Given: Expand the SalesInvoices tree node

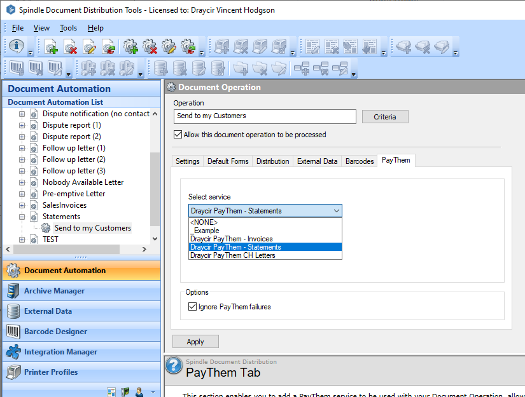Looking at the screenshot, I should 22,206.
